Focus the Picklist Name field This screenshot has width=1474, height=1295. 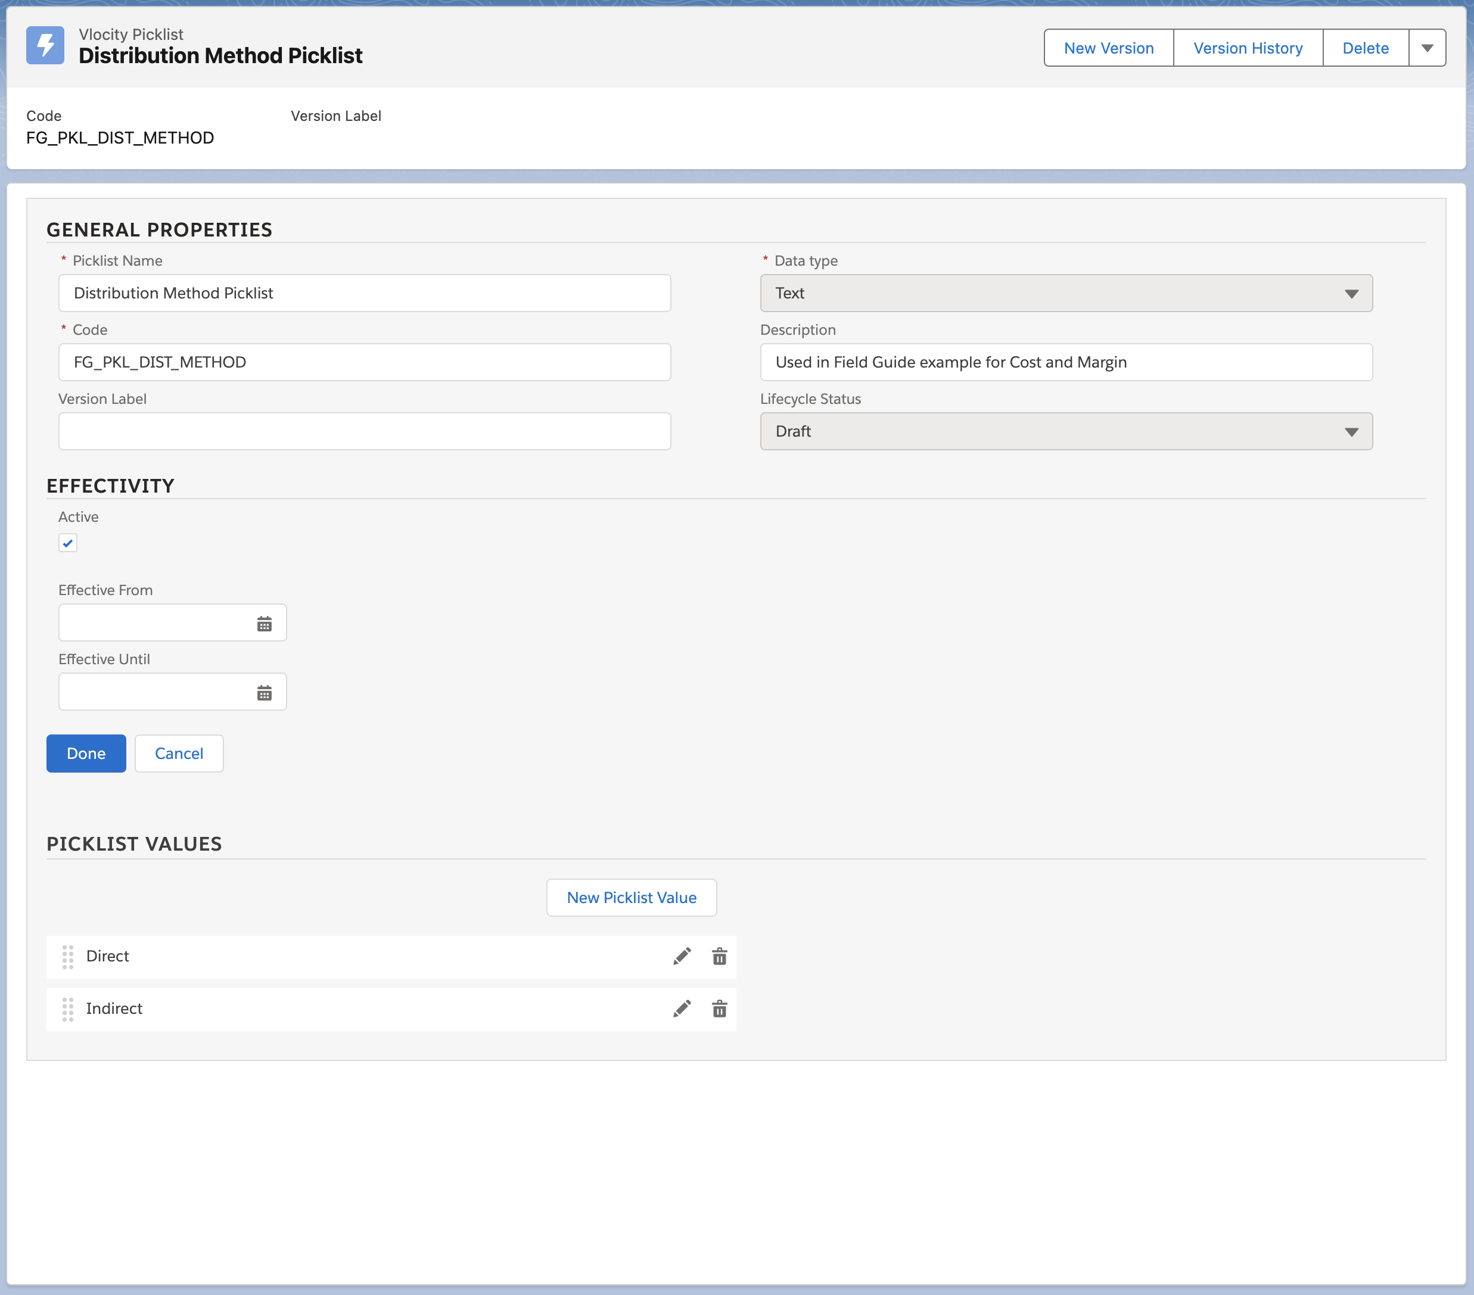click(x=364, y=292)
